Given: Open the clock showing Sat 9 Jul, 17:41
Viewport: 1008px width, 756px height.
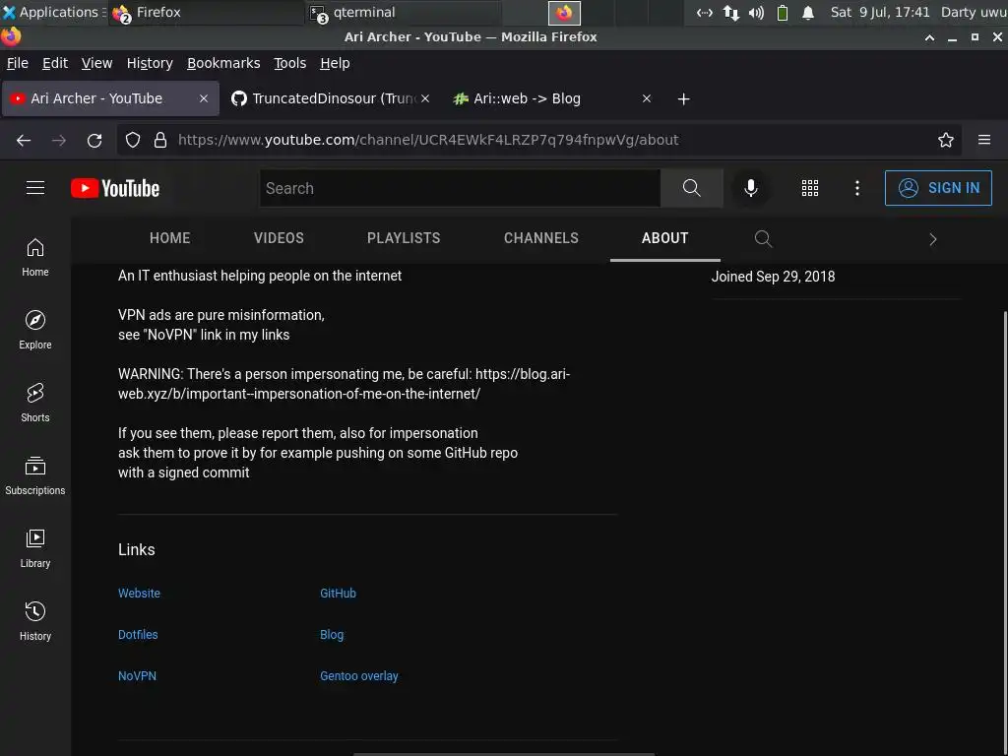Looking at the screenshot, I should point(879,12).
